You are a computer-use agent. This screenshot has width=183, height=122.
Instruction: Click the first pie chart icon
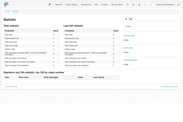tap(134, 5)
